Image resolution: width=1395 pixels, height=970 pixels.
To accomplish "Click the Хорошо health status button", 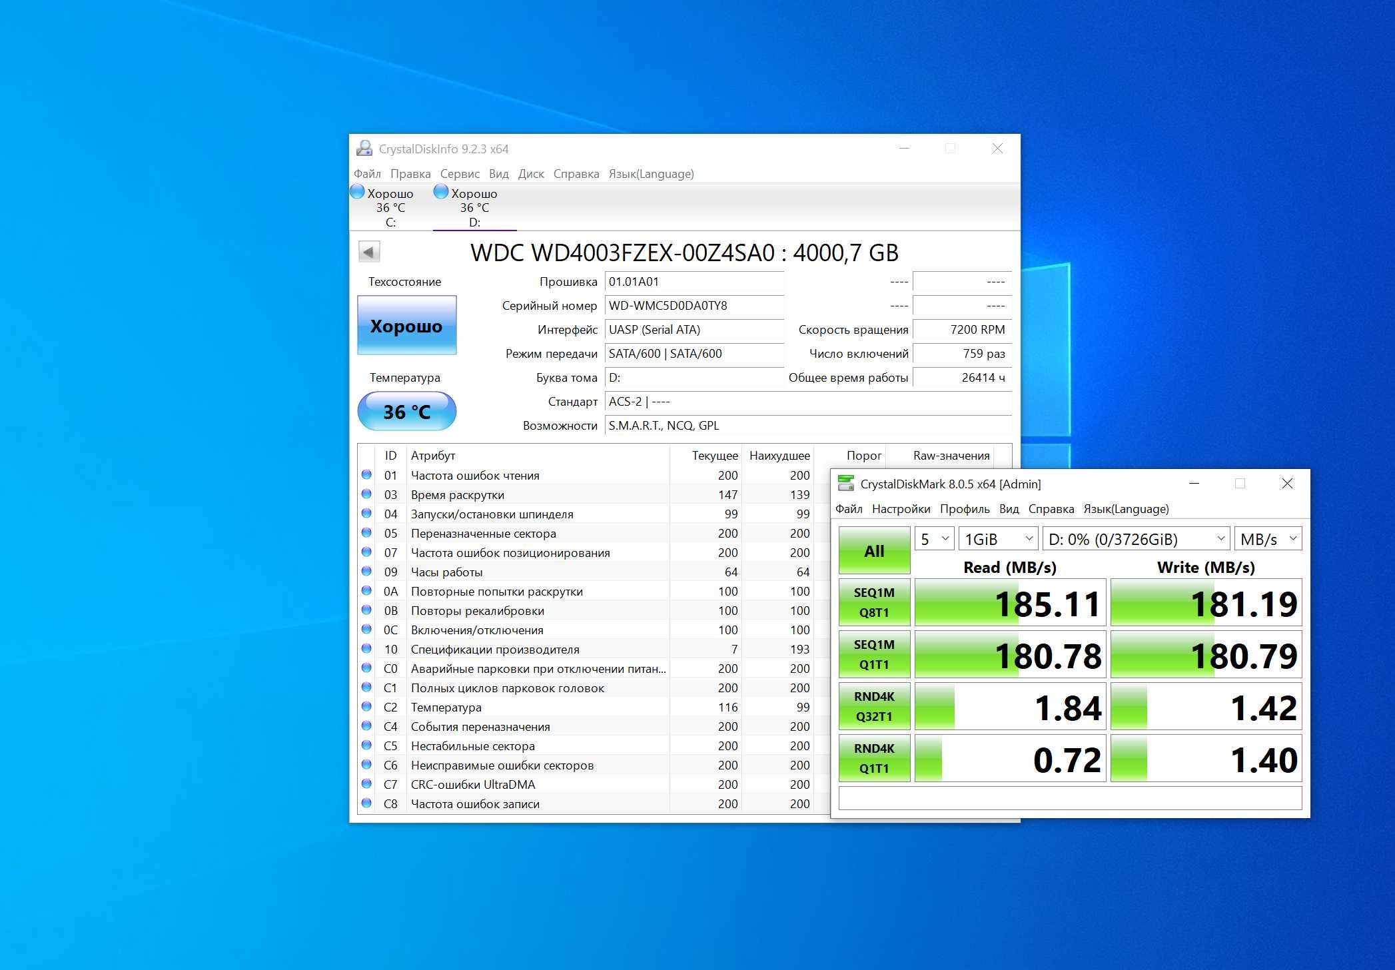I will click(406, 325).
